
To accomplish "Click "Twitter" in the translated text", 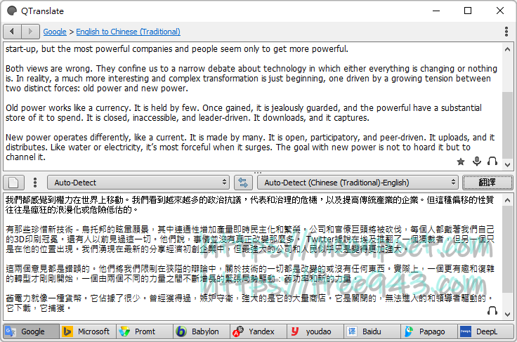I will (319, 239).
